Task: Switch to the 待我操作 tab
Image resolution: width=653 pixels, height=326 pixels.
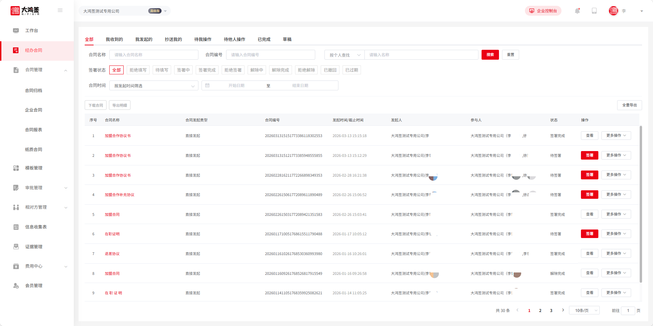Action: click(203, 40)
